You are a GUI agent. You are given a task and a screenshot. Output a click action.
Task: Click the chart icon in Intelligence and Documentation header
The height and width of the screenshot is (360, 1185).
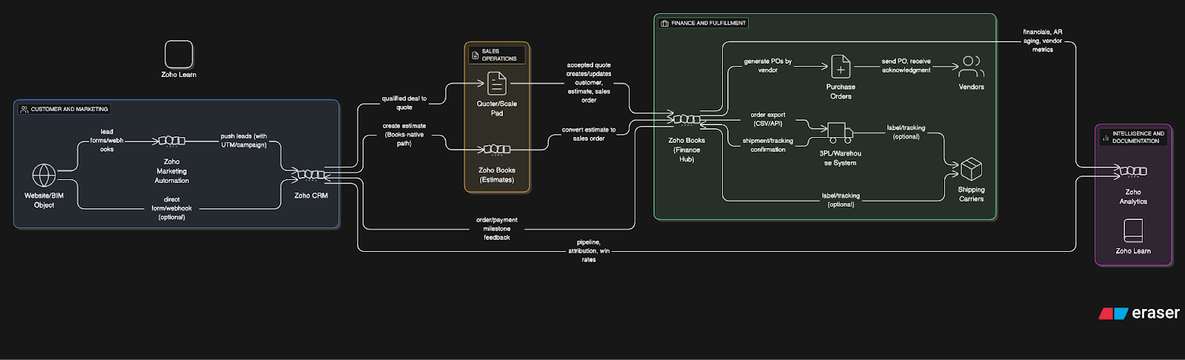coord(1106,138)
